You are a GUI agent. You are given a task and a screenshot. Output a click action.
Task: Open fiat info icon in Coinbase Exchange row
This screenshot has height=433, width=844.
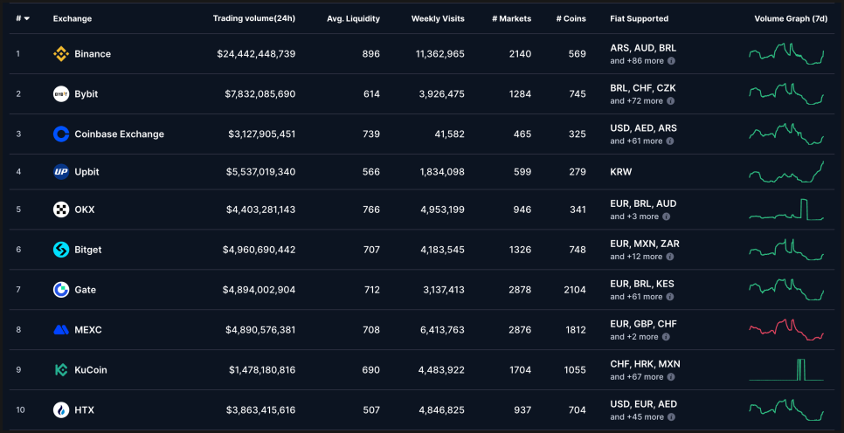[x=670, y=141]
